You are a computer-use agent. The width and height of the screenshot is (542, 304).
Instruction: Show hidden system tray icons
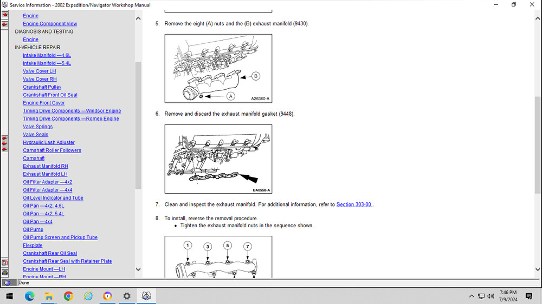[x=472, y=296]
